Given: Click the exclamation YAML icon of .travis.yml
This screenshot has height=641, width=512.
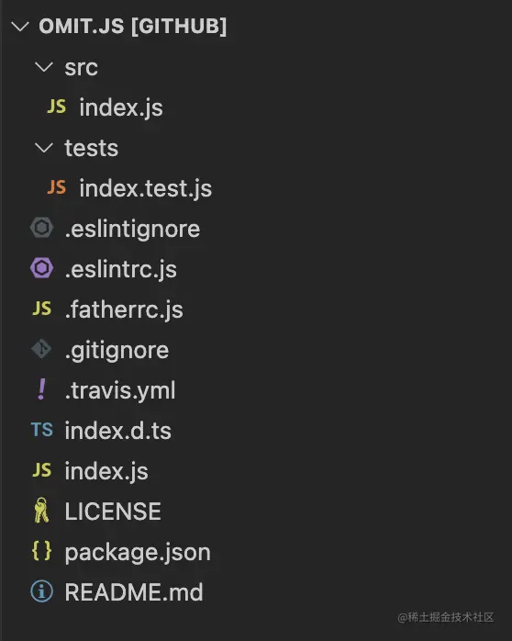Looking at the screenshot, I should click(x=41, y=389).
